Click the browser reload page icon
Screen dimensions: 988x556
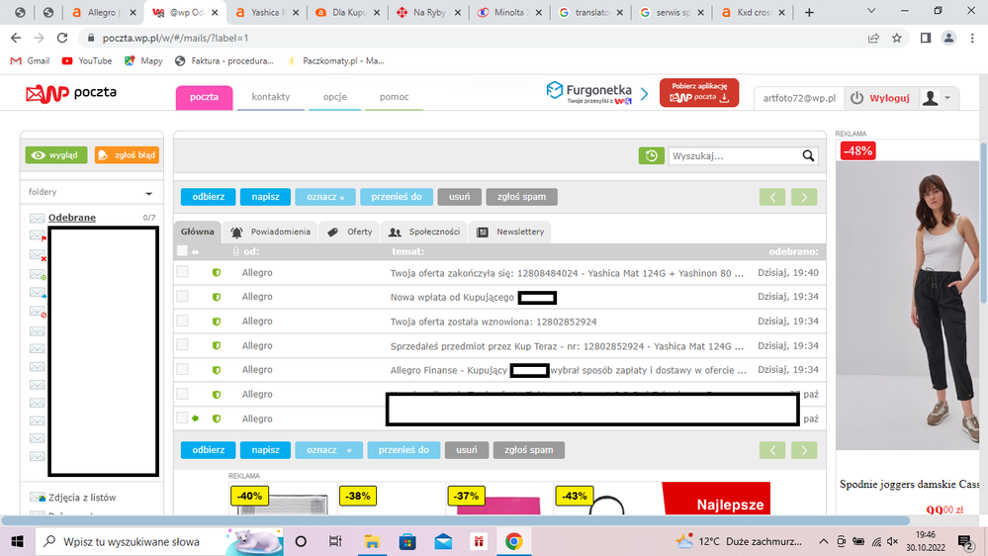point(61,38)
